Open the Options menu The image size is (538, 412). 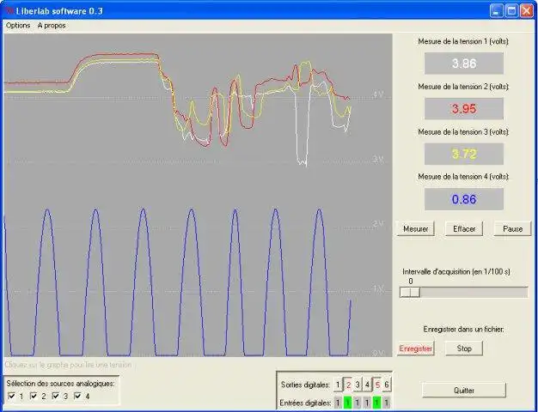pos(18,26)
